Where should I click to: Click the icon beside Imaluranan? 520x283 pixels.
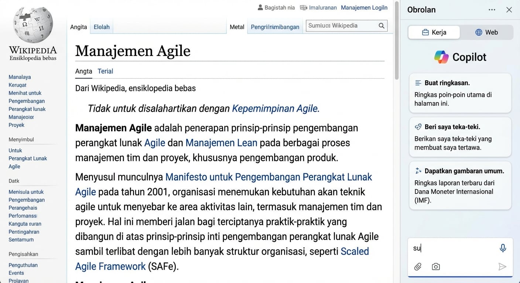303,7
